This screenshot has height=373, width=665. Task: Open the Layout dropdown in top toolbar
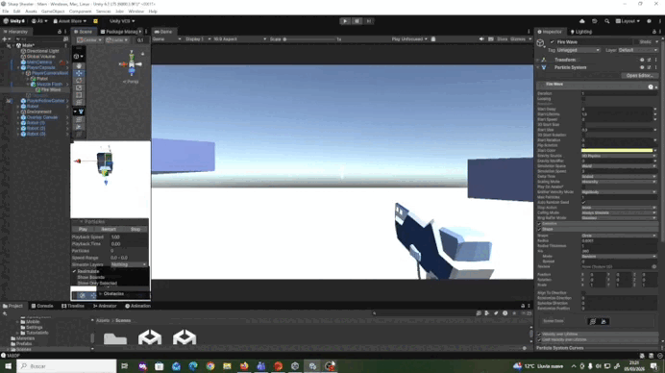[628, 21]
